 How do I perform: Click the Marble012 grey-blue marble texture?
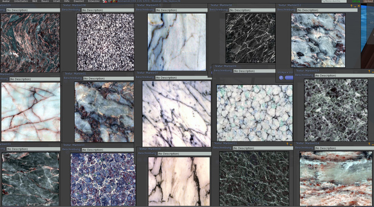tap(318, 40)
